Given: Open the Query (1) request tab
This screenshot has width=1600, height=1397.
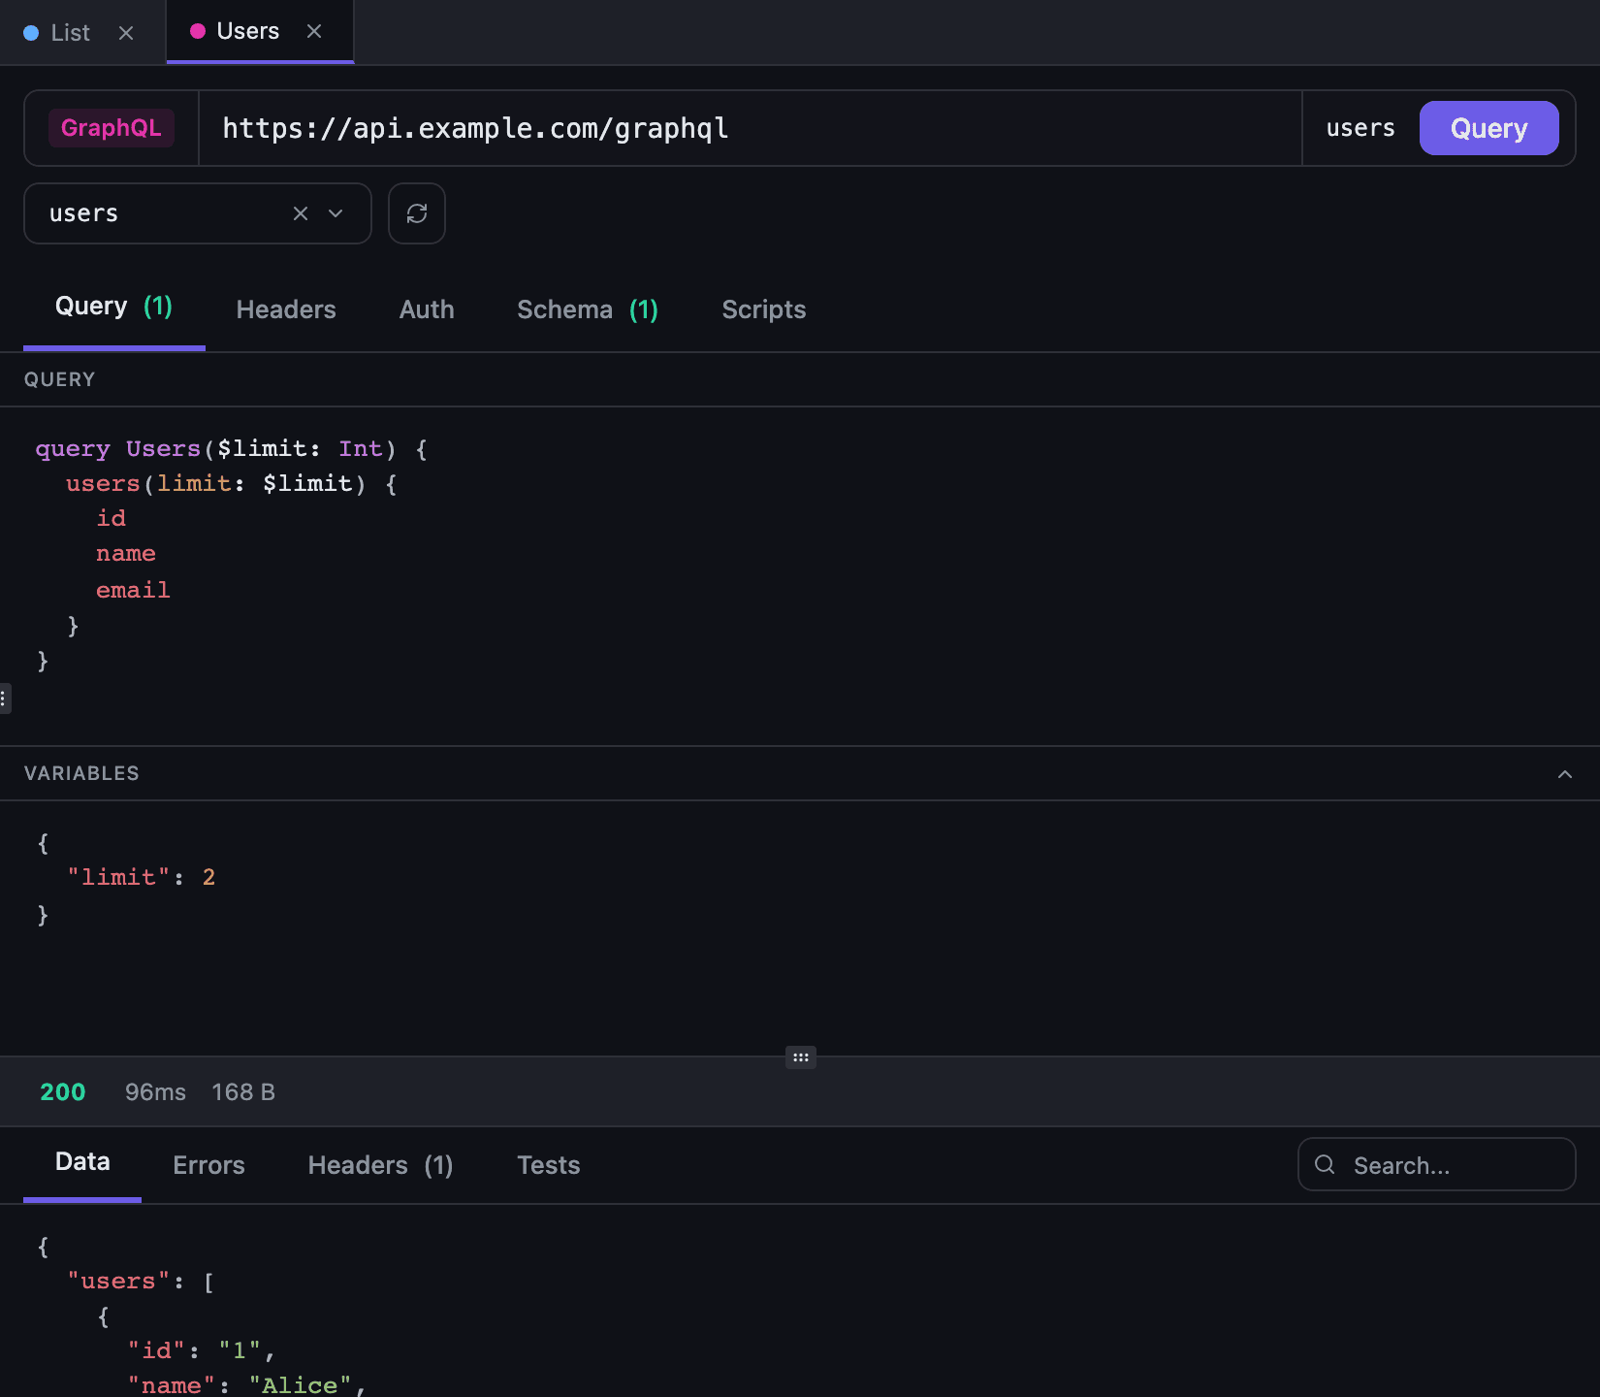Looking at the screenshot, I should click(x=113, y=307).
